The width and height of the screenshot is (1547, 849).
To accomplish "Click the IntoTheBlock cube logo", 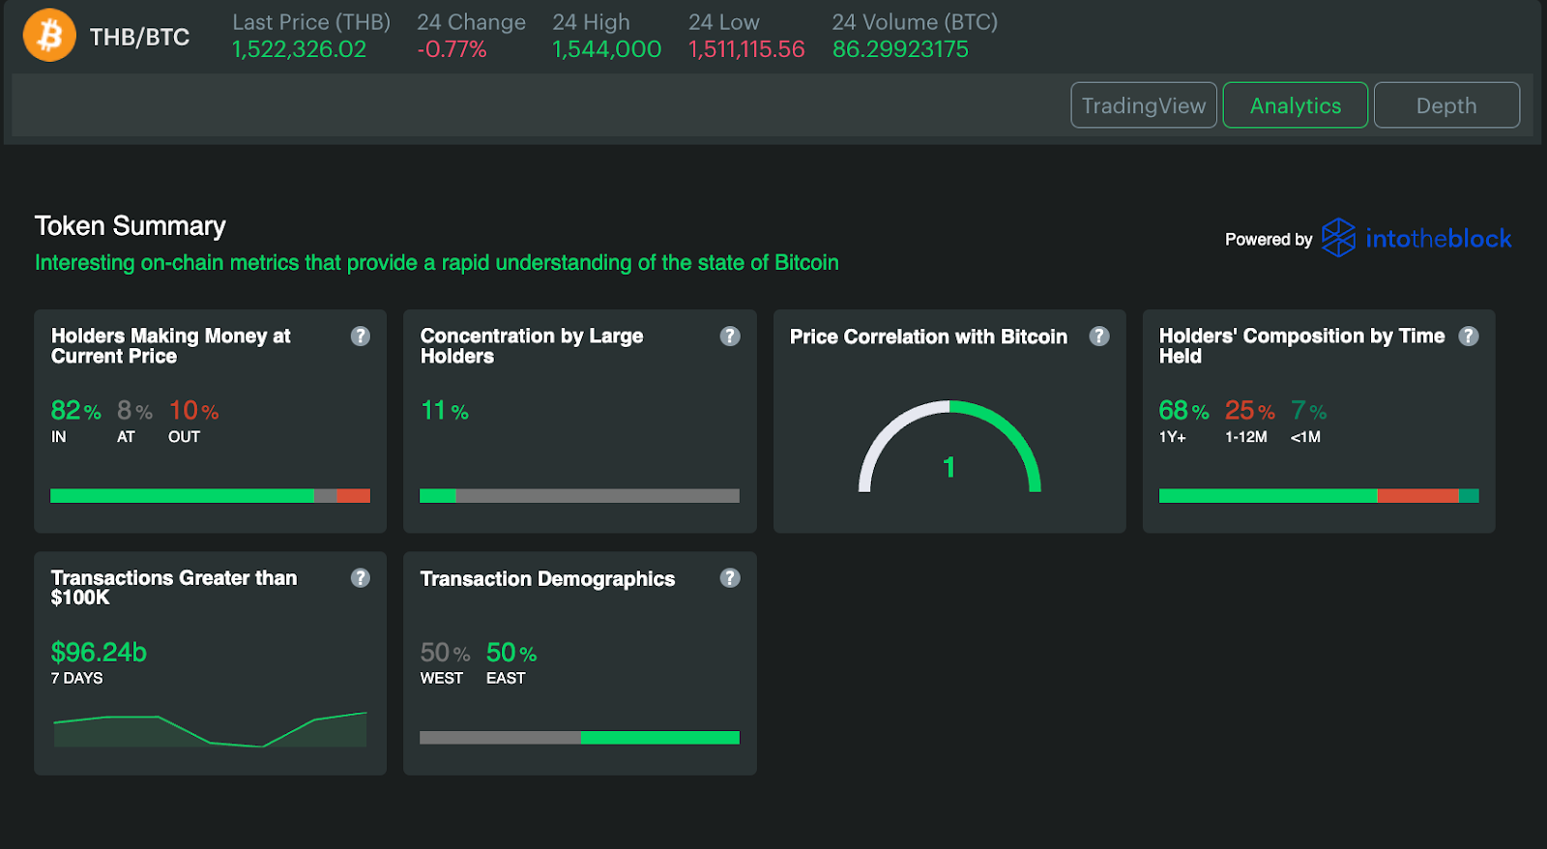I will (x=1339, y=238).
